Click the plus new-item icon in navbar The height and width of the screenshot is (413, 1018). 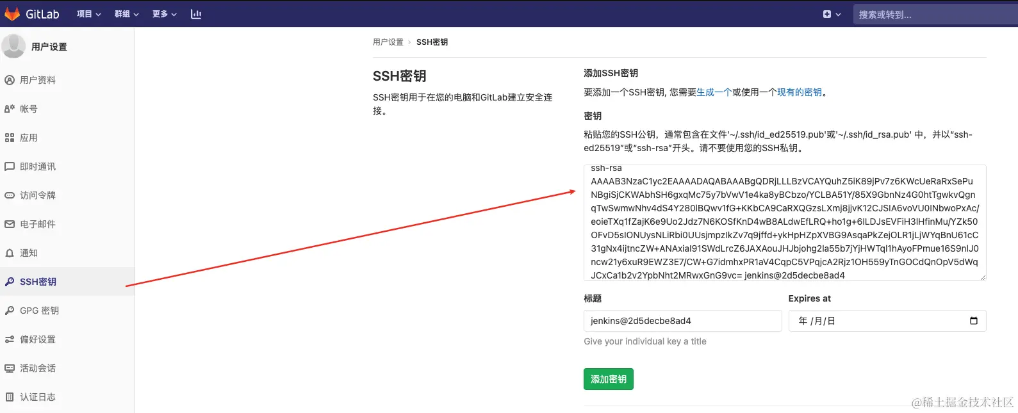pyautogui.click(x=827, y=14)
